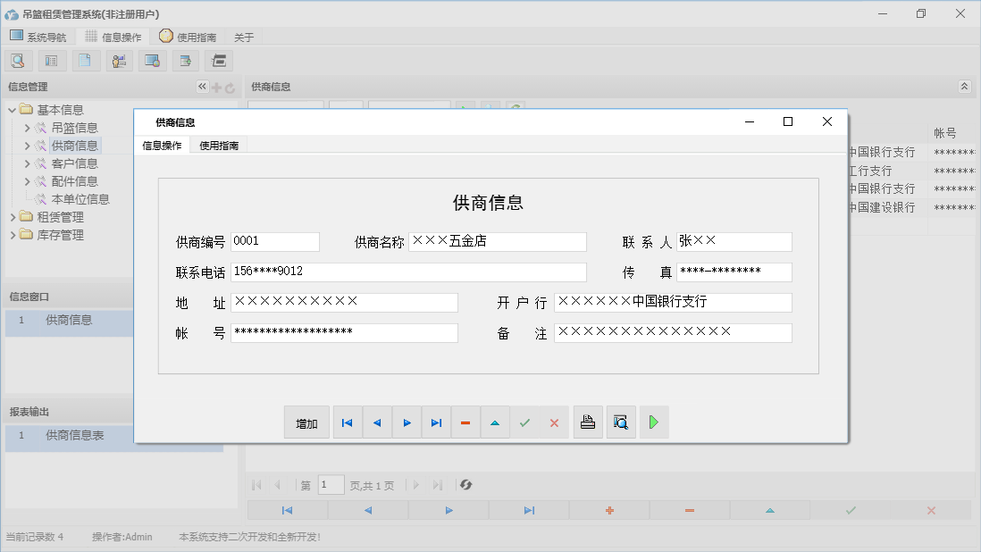
Task: Open print preview with the magnifier icon
Action: pos(621,422)
